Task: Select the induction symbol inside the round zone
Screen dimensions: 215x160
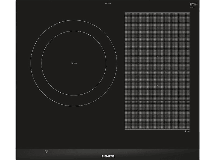Action: [x=74, y=63]
